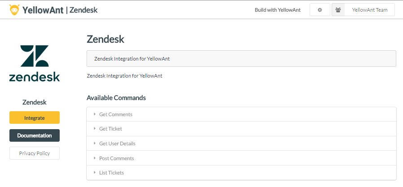This screenshot has width=403, height=187.
Task: Select the Post Comments row label
Action: point(116,158)
